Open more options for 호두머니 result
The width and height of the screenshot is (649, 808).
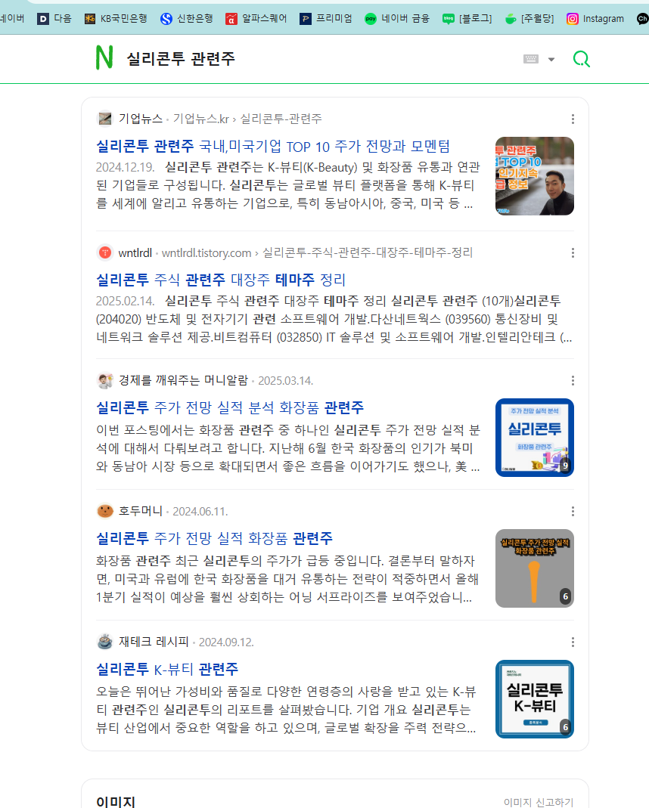tap(573, 511)
